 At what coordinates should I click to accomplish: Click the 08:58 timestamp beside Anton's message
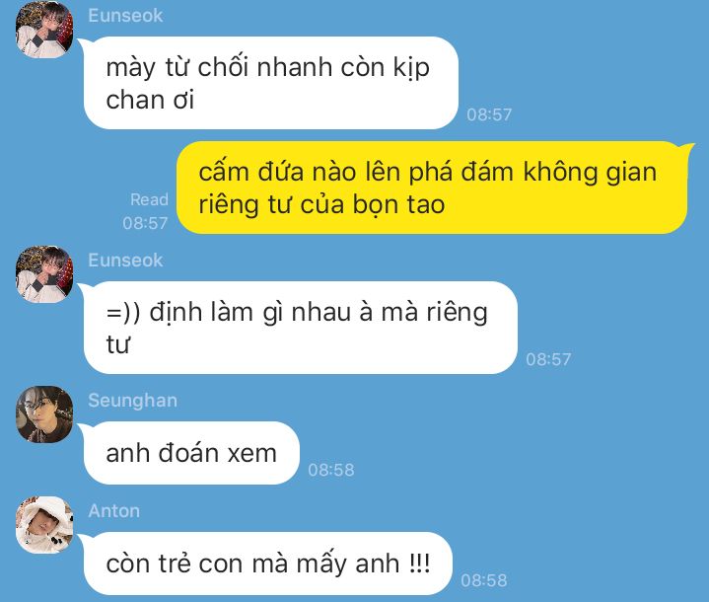[x=484, y=580]
